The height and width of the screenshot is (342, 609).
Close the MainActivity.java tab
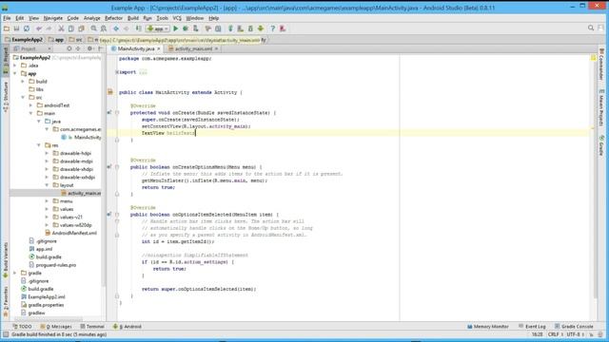159,48
